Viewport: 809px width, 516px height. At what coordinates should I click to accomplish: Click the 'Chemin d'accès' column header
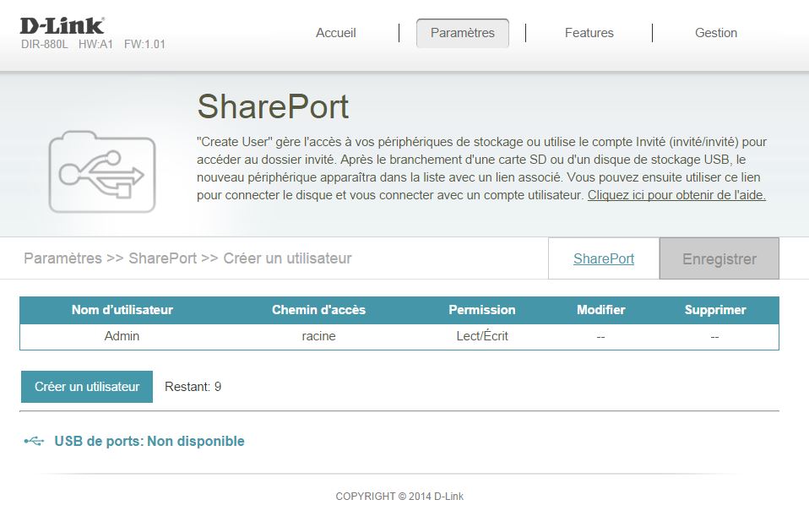point(318,310)
